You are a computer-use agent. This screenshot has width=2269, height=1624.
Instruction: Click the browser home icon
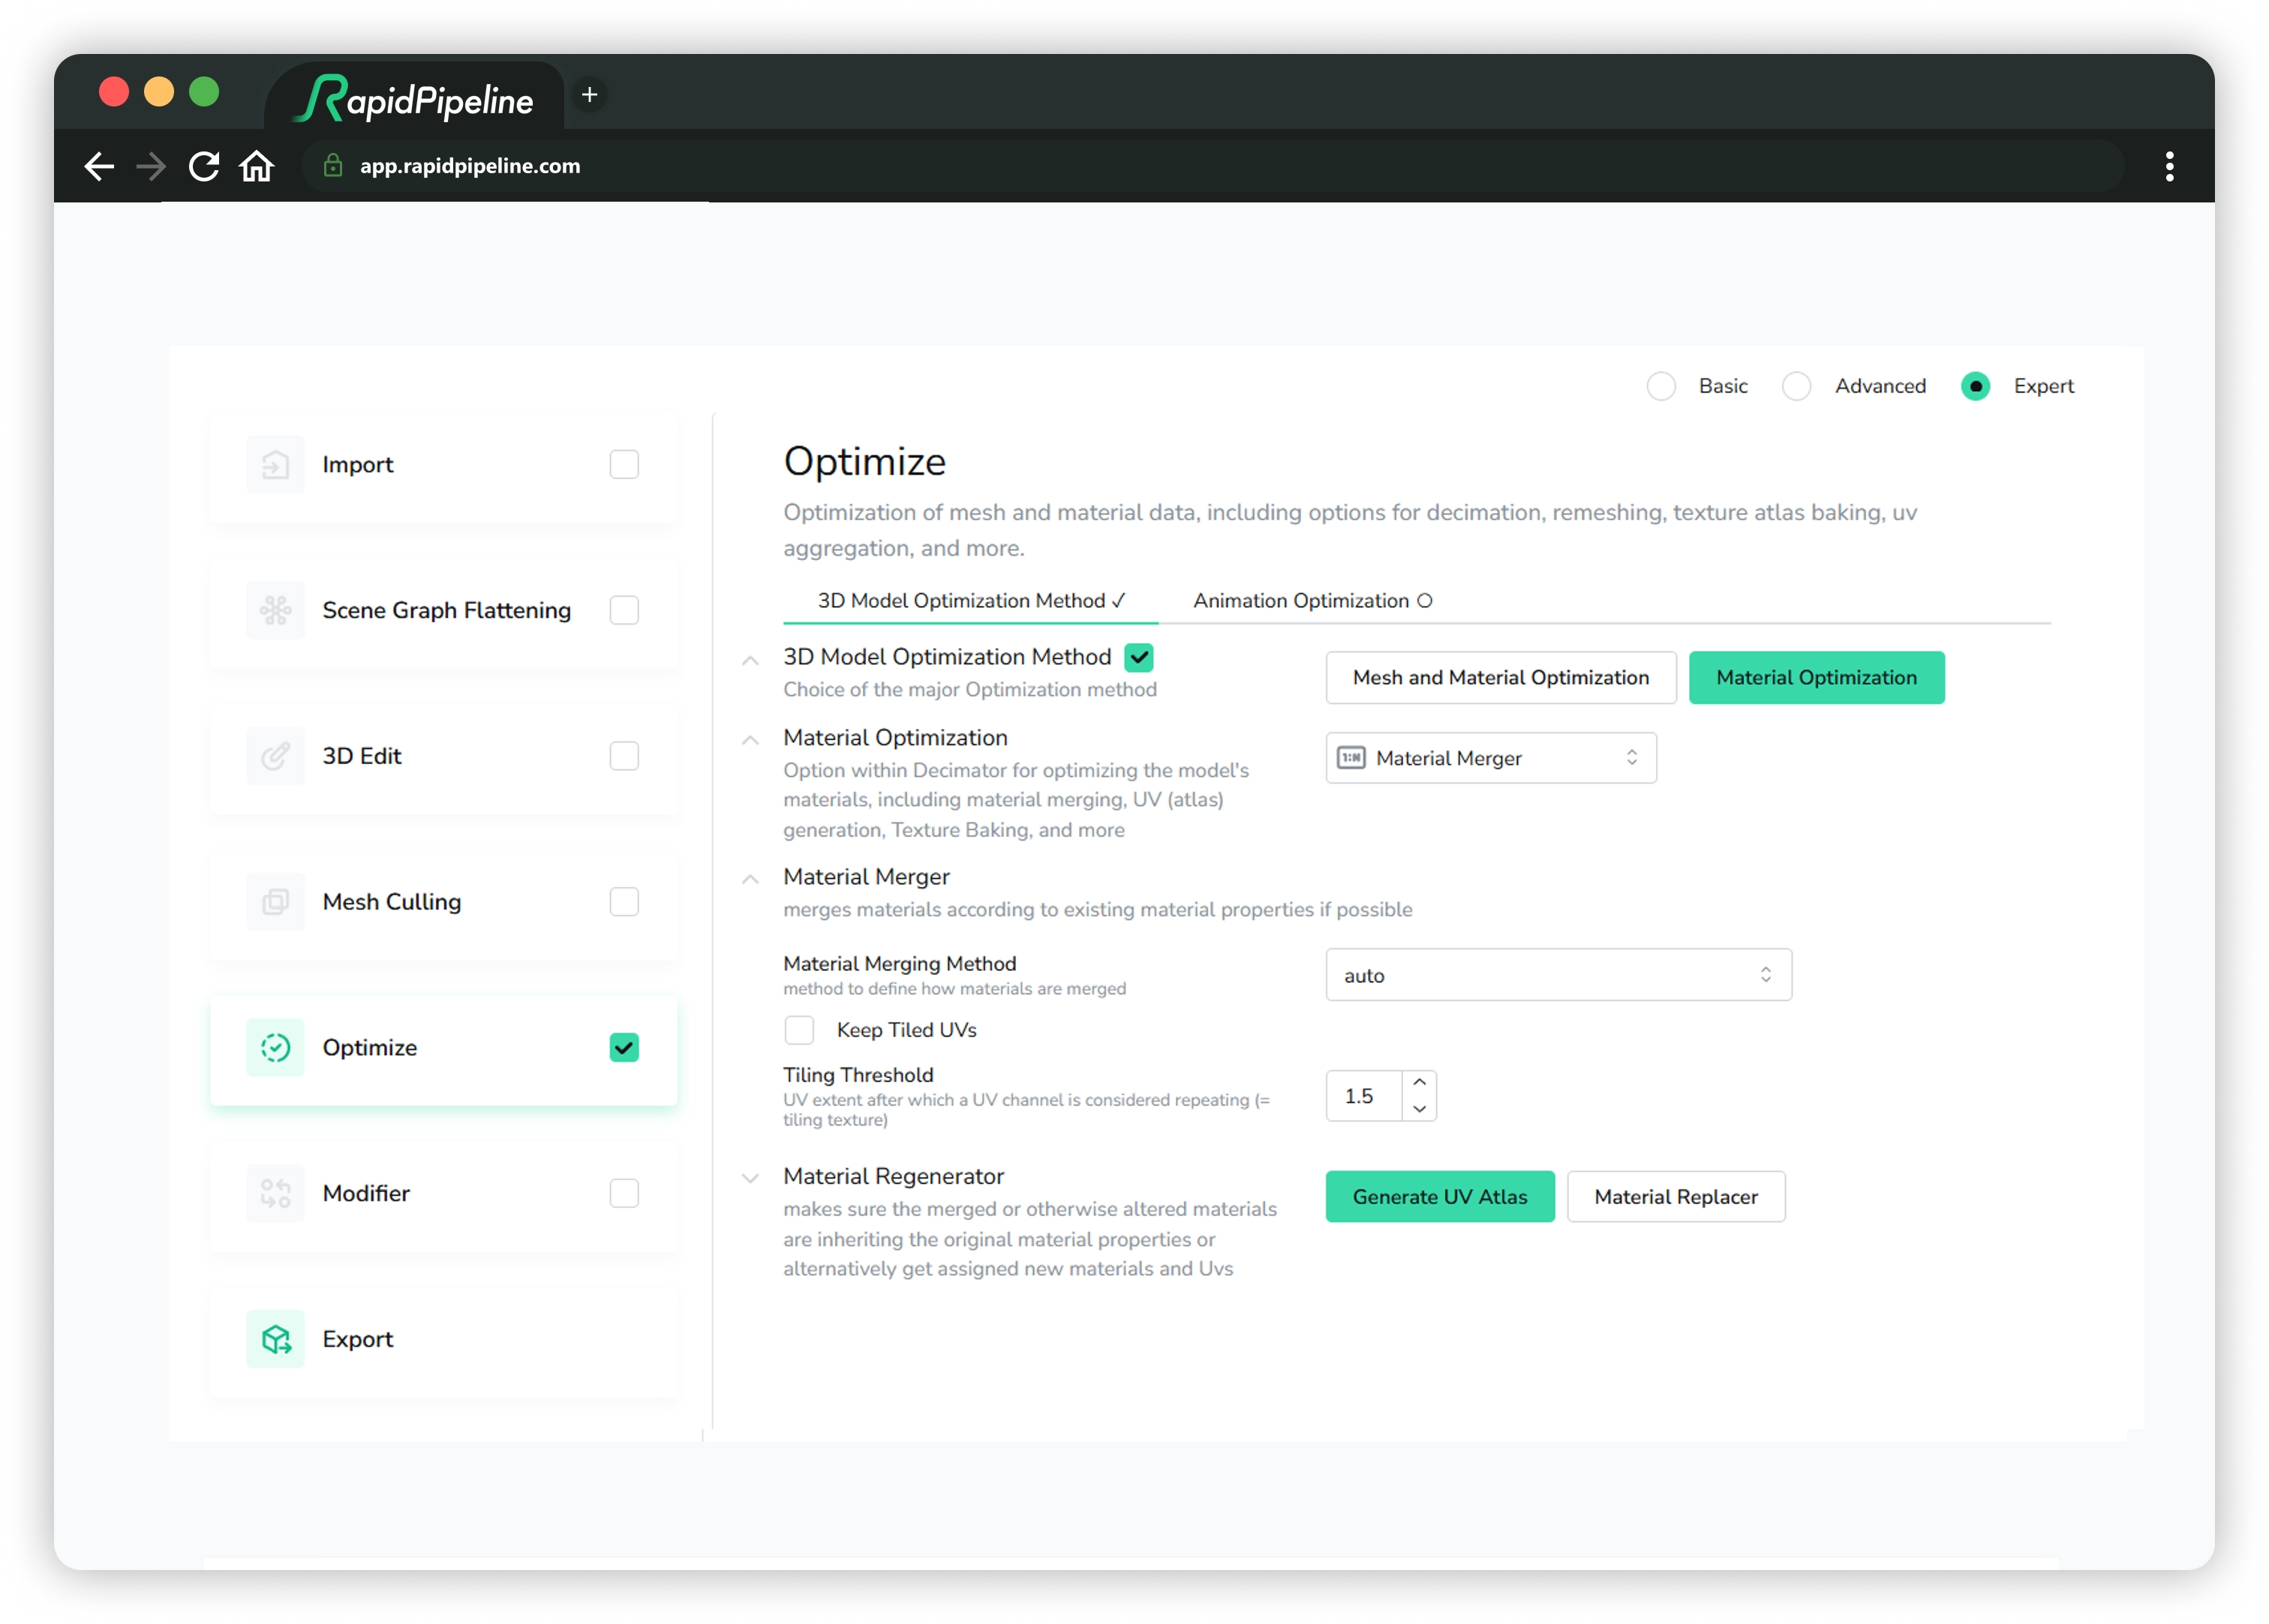(x=257, y=166)
